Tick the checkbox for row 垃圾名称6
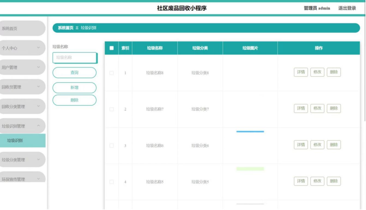 [112, 146]
